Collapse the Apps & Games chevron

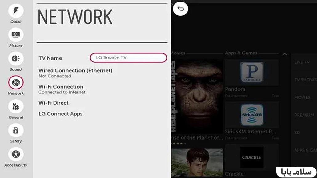(x=285, y=54)
